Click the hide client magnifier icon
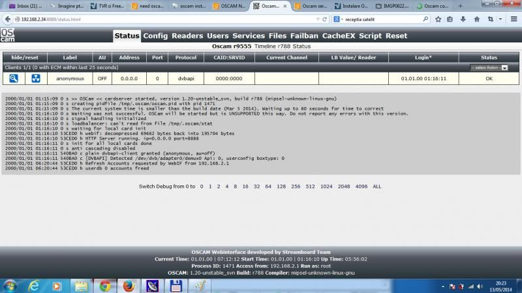522x293 pixels. pyautogui.click(x=13, y=79)
